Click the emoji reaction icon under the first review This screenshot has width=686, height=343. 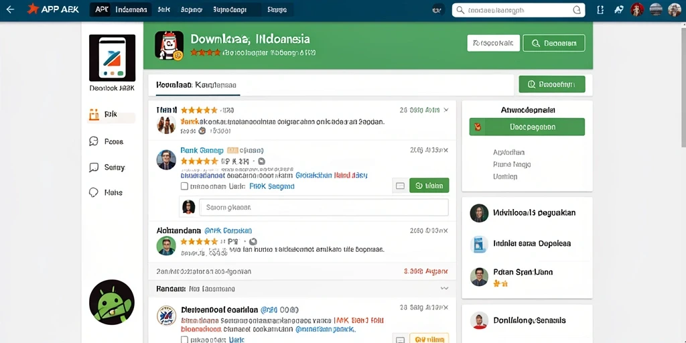(x=202, y=131)
